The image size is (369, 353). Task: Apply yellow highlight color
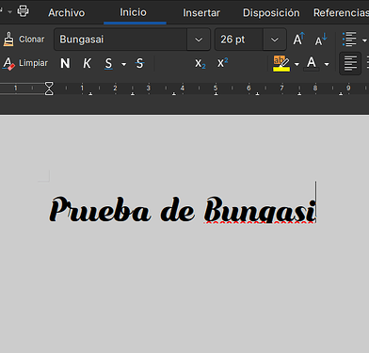pyautogui.click(x=281, y=64)
